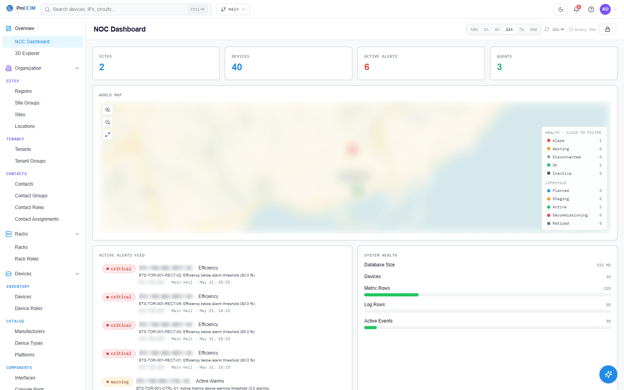Viewport: 624px width, 390px height.
Task: Click the Metric Rows progress bar
Action: pos(487,295)
